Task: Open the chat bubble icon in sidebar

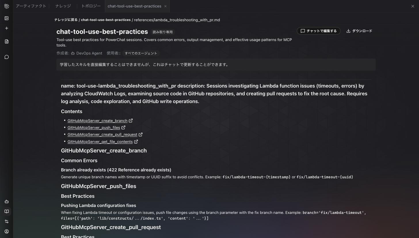Action: (x=7, y=57)
